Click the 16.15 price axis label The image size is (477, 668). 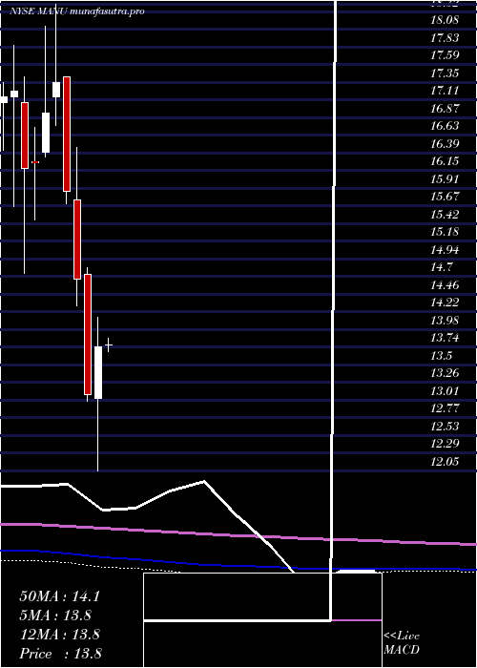click(x=445, y=161)
